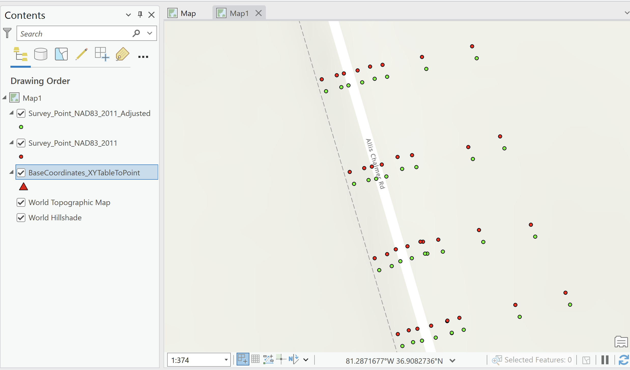This screenshot has width=630, height=370.
Task: Select the World Hillshade layer name
Action: pyautogui.click(x=55, y=217)
